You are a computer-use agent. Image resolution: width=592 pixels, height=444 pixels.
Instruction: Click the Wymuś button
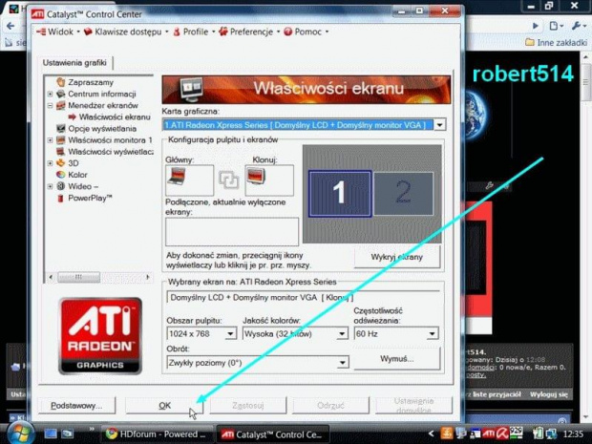click(397, 359)
